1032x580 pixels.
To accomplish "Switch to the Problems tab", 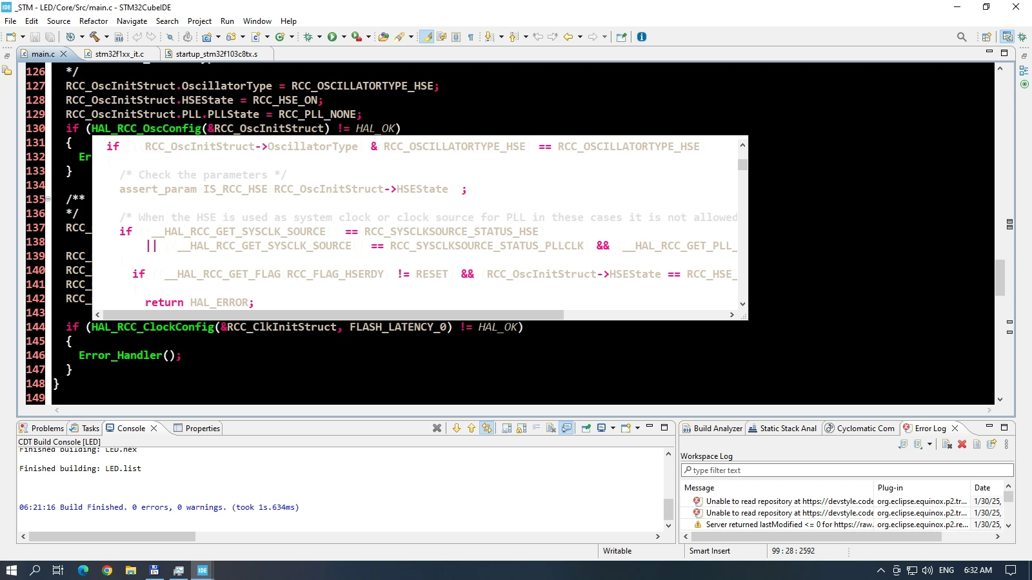I will point(41,429).
